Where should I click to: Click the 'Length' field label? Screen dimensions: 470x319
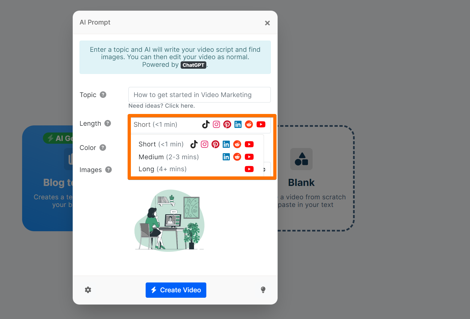click(90, 124)
